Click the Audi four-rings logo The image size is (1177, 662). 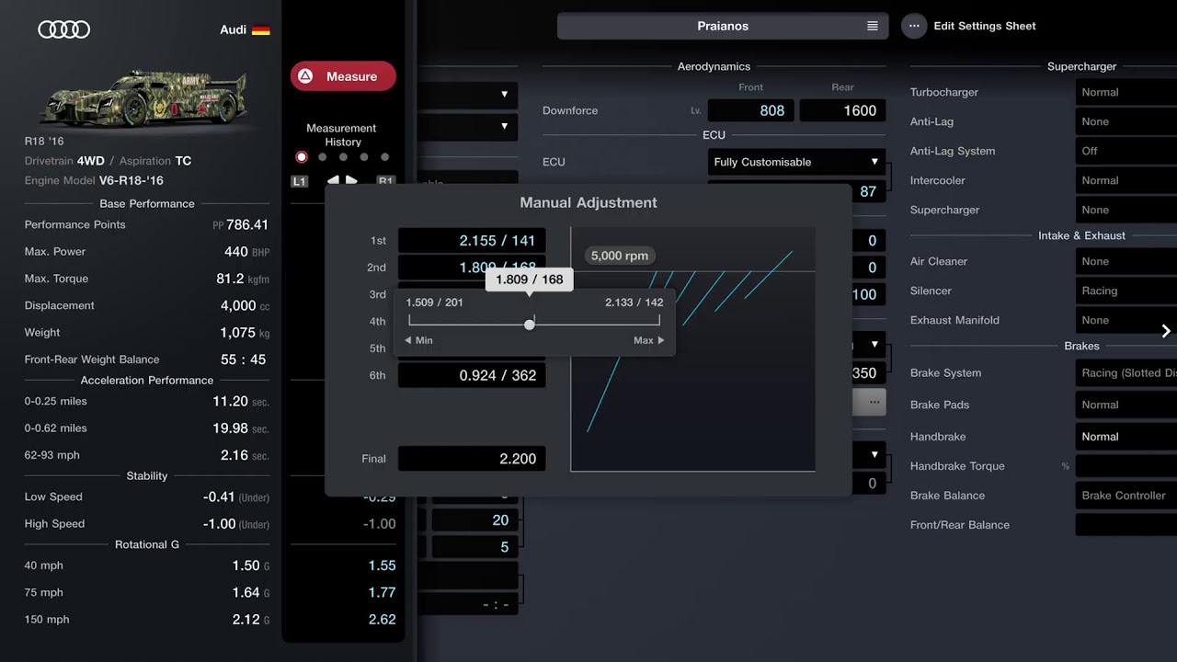[x=64, y=29]
